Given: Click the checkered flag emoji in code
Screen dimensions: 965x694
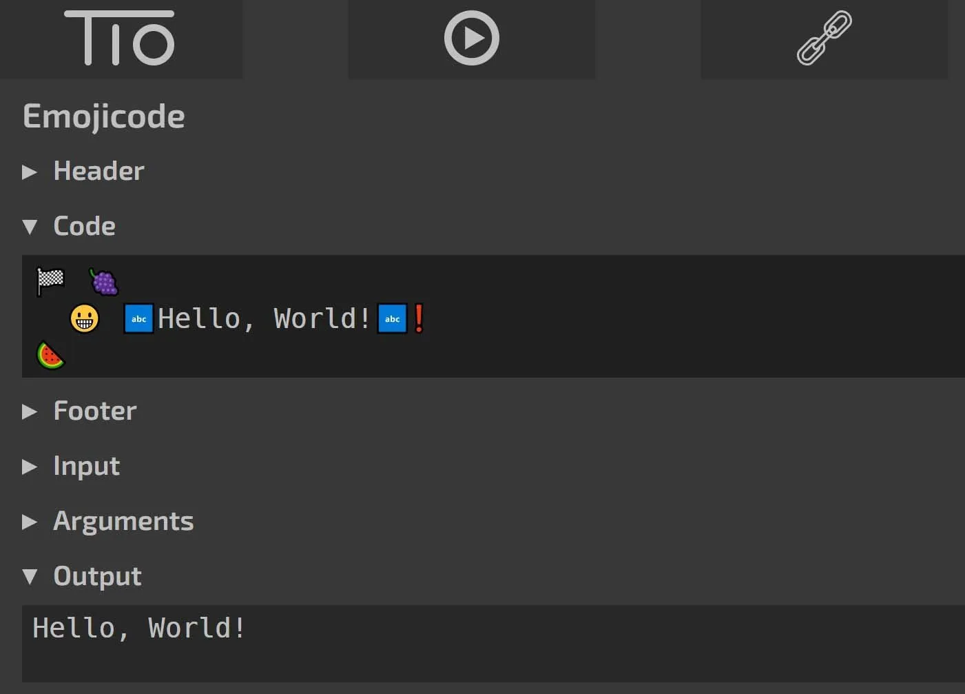Looking at the screenshot, I should coord(50,281).
